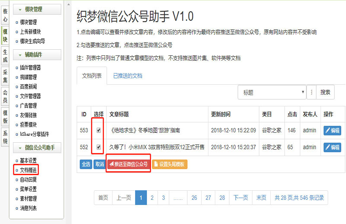The height and width of the screenshot is (224, 346).
Task: Open 自动回复 in the sidebar
Action: tap(28, 179)
